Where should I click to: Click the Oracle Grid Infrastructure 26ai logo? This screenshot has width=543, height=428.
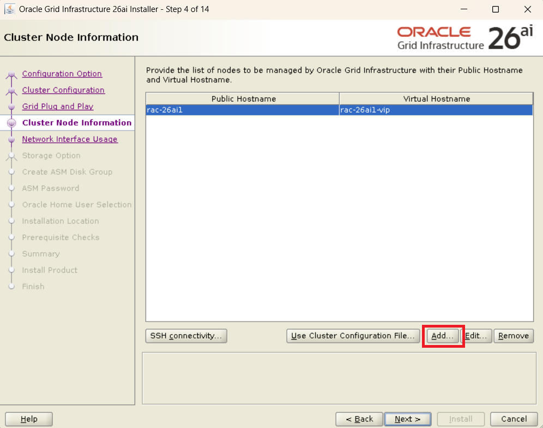(465, 38)
